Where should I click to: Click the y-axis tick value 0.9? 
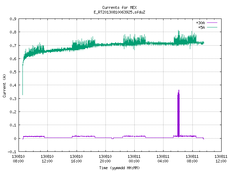[13, 19]
